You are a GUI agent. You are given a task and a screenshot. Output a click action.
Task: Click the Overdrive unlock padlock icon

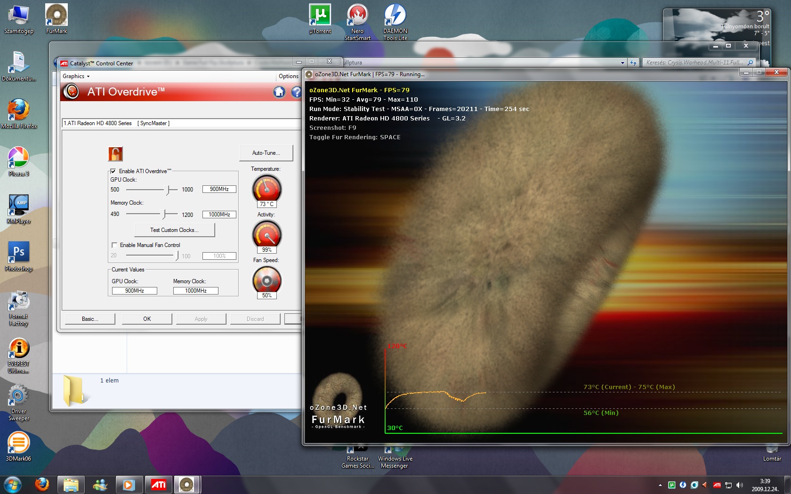point(115,154)
